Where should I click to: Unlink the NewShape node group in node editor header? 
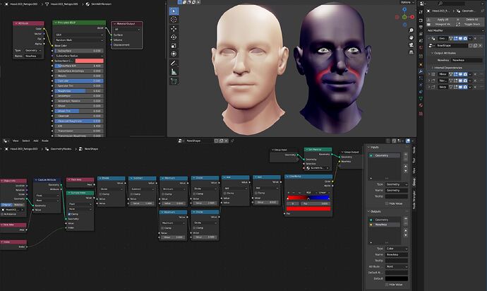(226, 141)
